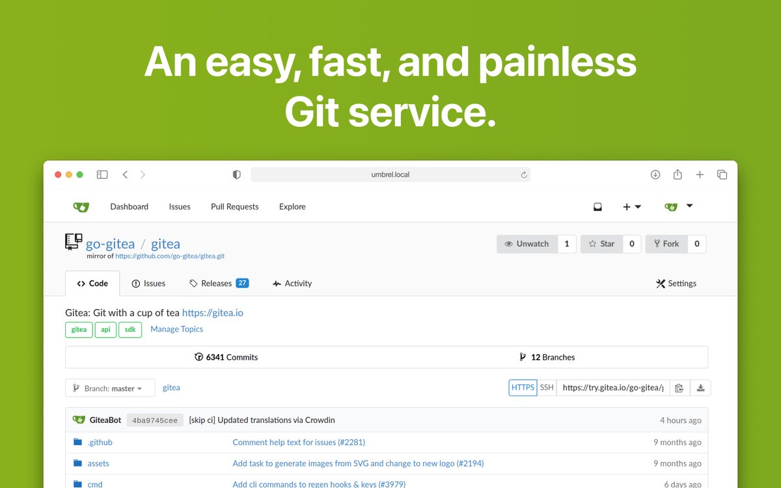781x488 pixels.
Task: Click the repository mirror icon
Action: (x=74, y=242)
